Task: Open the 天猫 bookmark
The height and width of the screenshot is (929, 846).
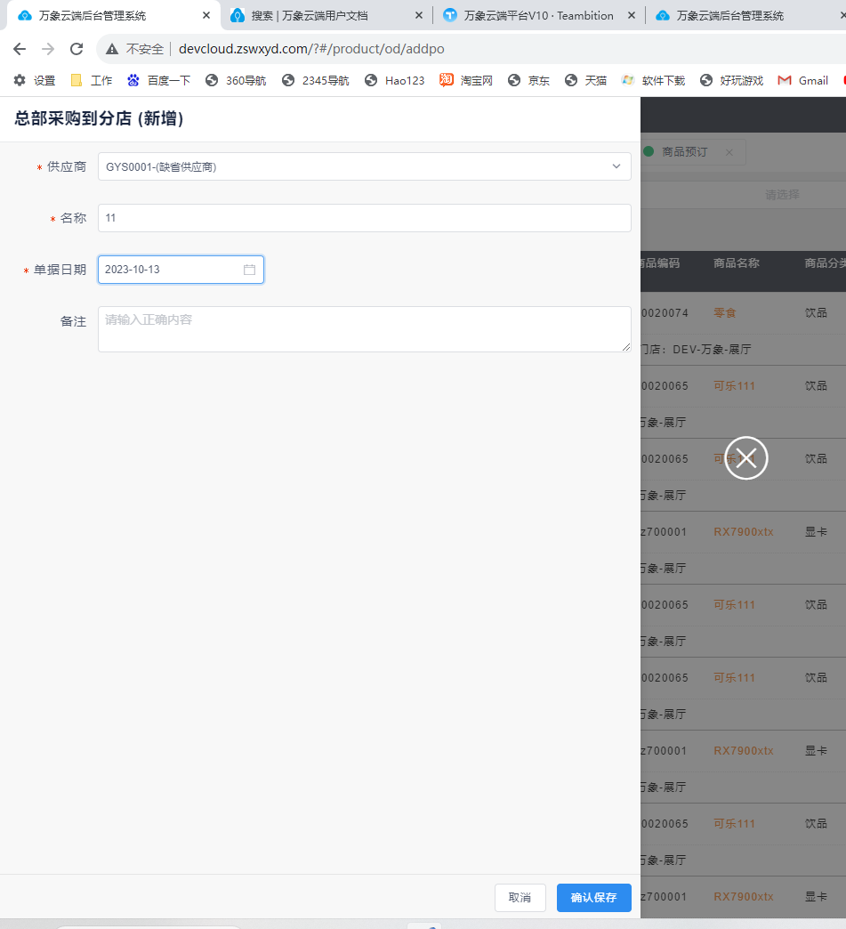Action: point(585,81)
